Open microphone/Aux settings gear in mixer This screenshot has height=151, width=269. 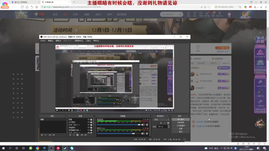[147, 133]
